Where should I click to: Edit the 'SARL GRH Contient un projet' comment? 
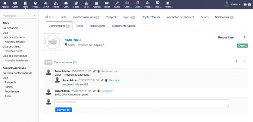point(94,91)
